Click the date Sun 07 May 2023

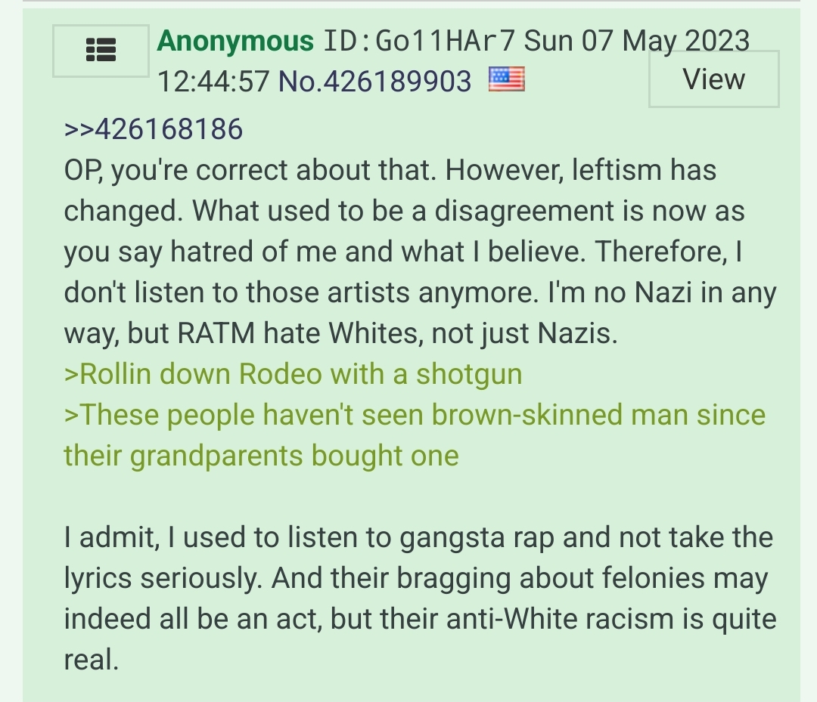click(x=637, y=41)
